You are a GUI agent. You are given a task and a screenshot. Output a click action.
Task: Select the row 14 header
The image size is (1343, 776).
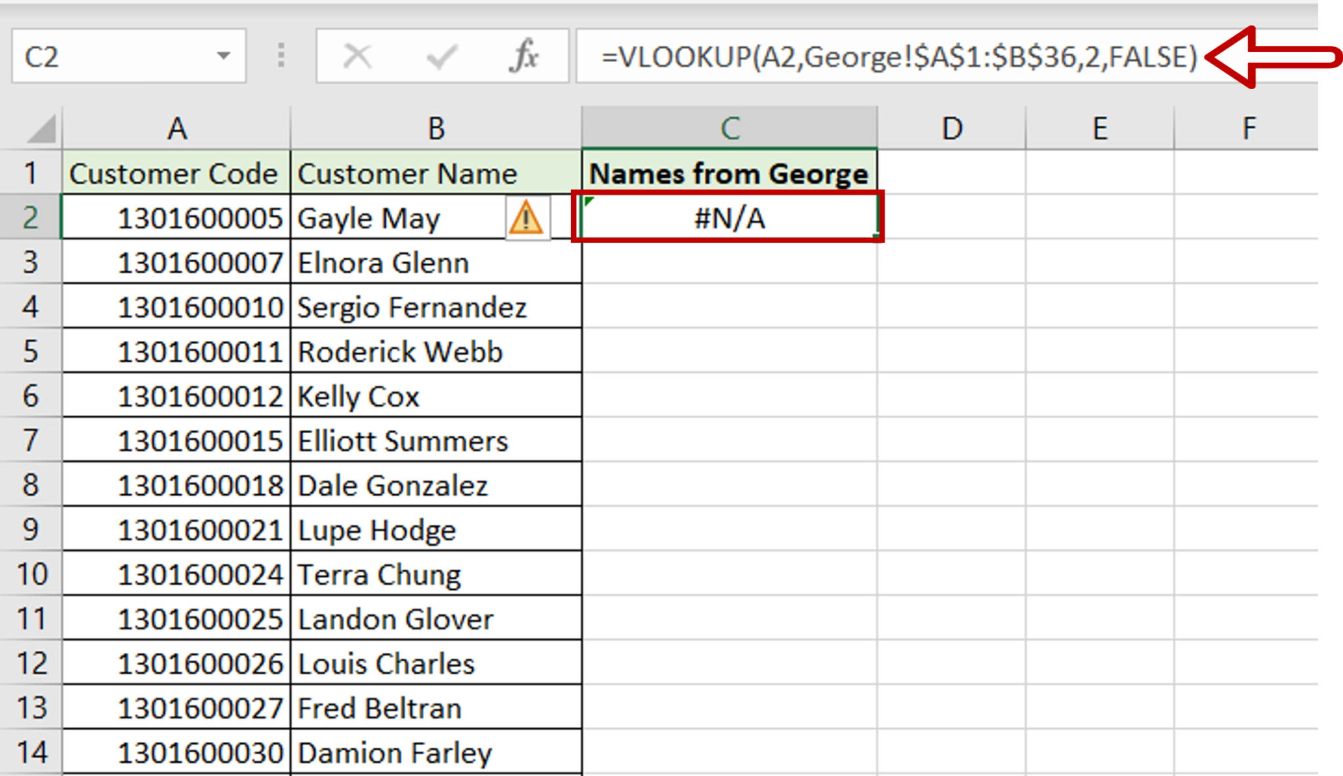[x=30, y=752]
